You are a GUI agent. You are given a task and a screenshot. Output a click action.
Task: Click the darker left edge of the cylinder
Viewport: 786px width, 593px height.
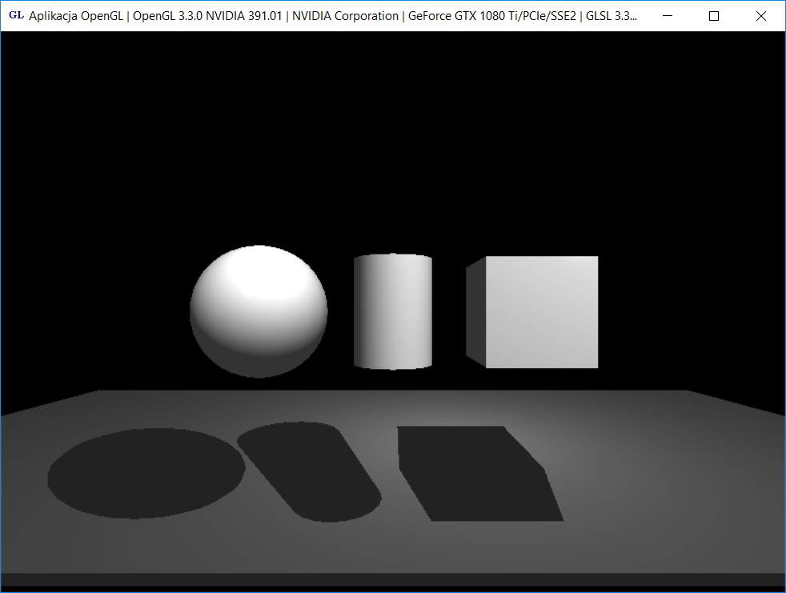click(x=359, y=312)
